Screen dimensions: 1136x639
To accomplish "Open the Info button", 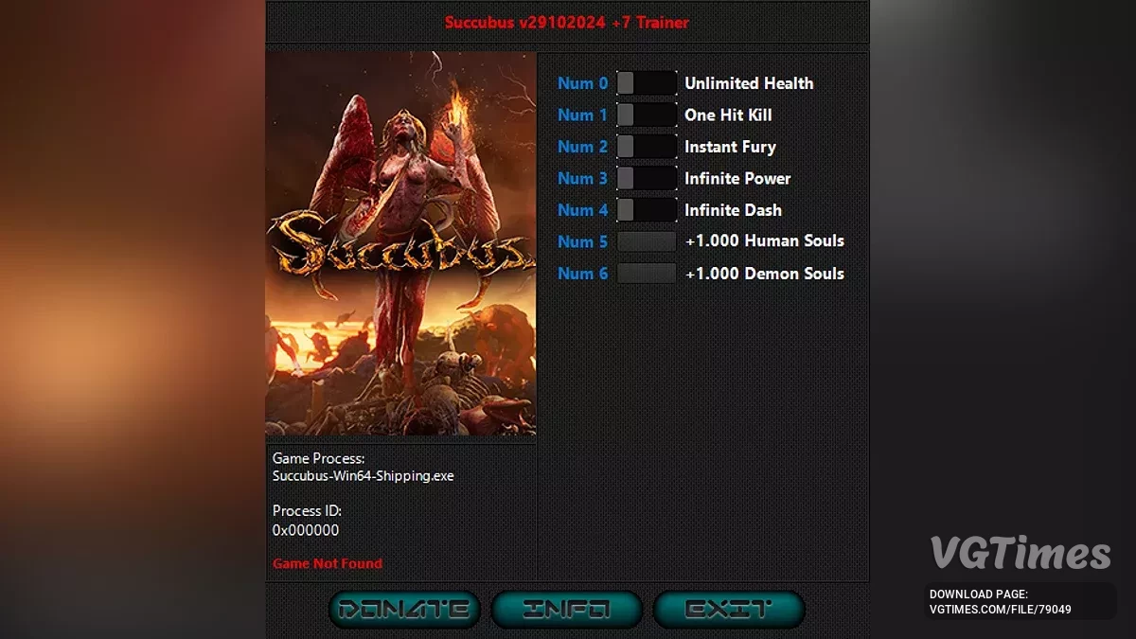I will 567,609.
